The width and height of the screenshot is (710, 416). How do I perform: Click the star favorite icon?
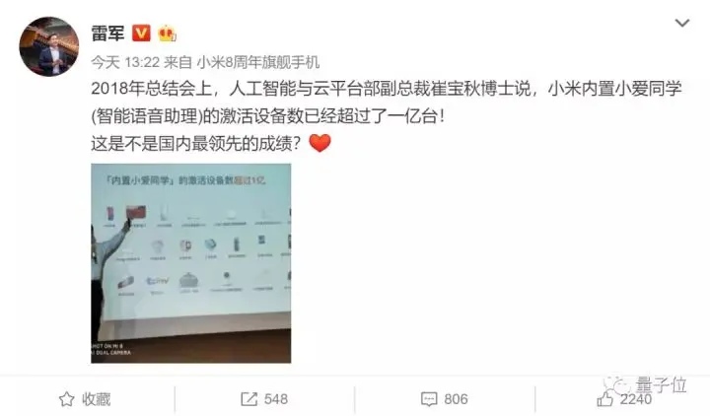tap(67, 399)
